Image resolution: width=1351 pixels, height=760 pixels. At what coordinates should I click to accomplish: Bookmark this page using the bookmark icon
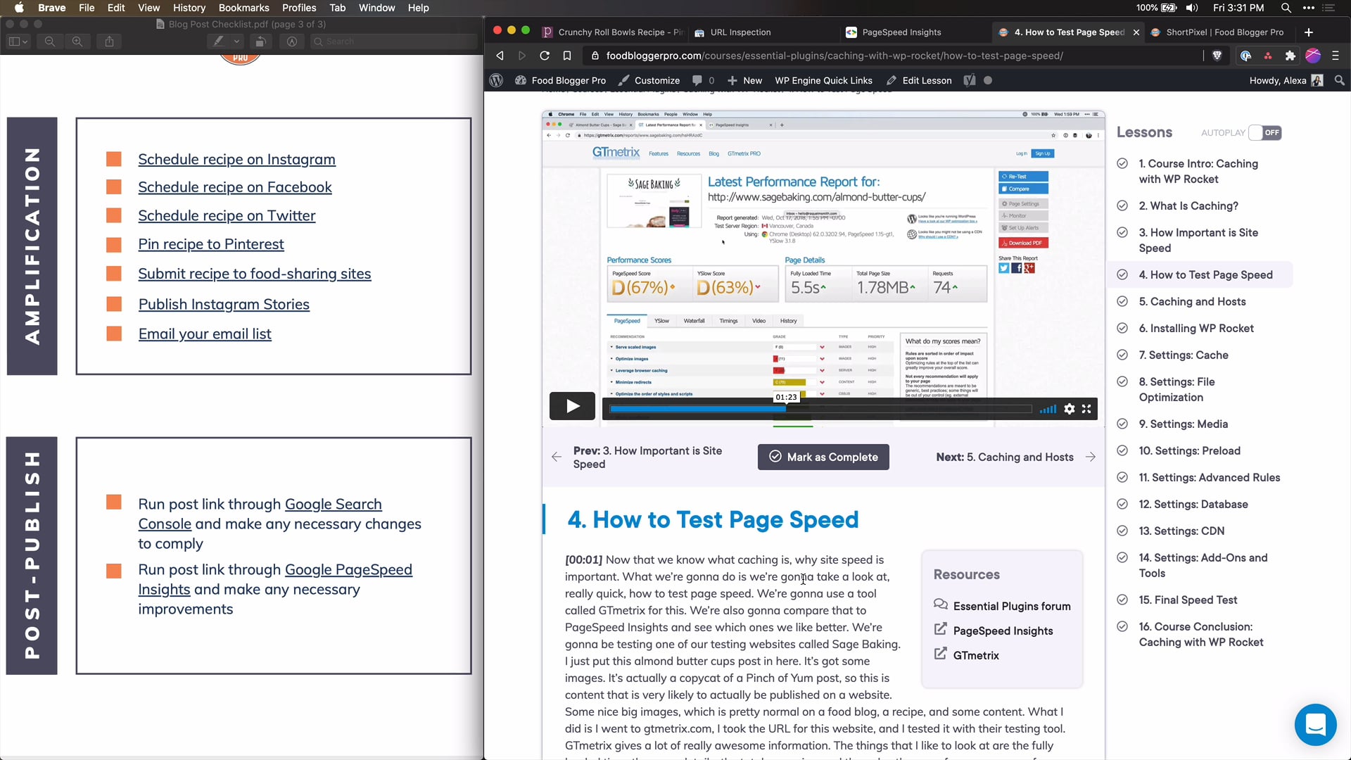pyautogui.click(x=567, y=56)
